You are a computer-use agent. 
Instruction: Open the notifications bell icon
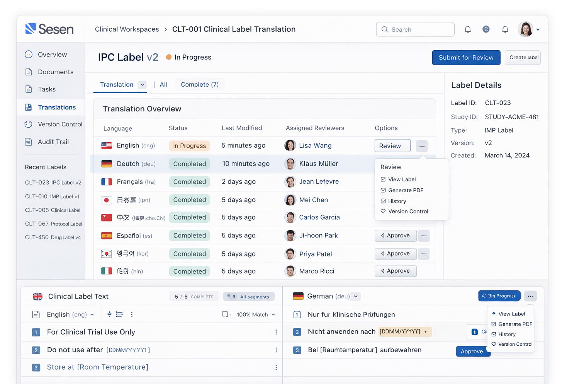coord(468,29)
